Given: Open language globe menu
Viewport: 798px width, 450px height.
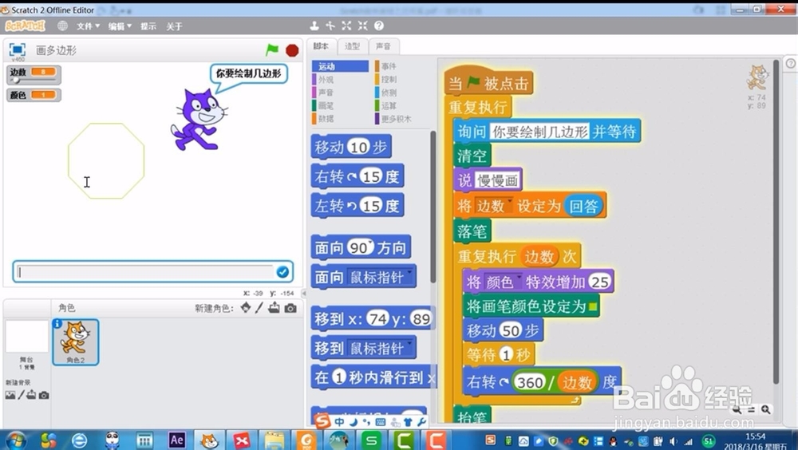Looking at the screenshot, I should coord(62,26).
